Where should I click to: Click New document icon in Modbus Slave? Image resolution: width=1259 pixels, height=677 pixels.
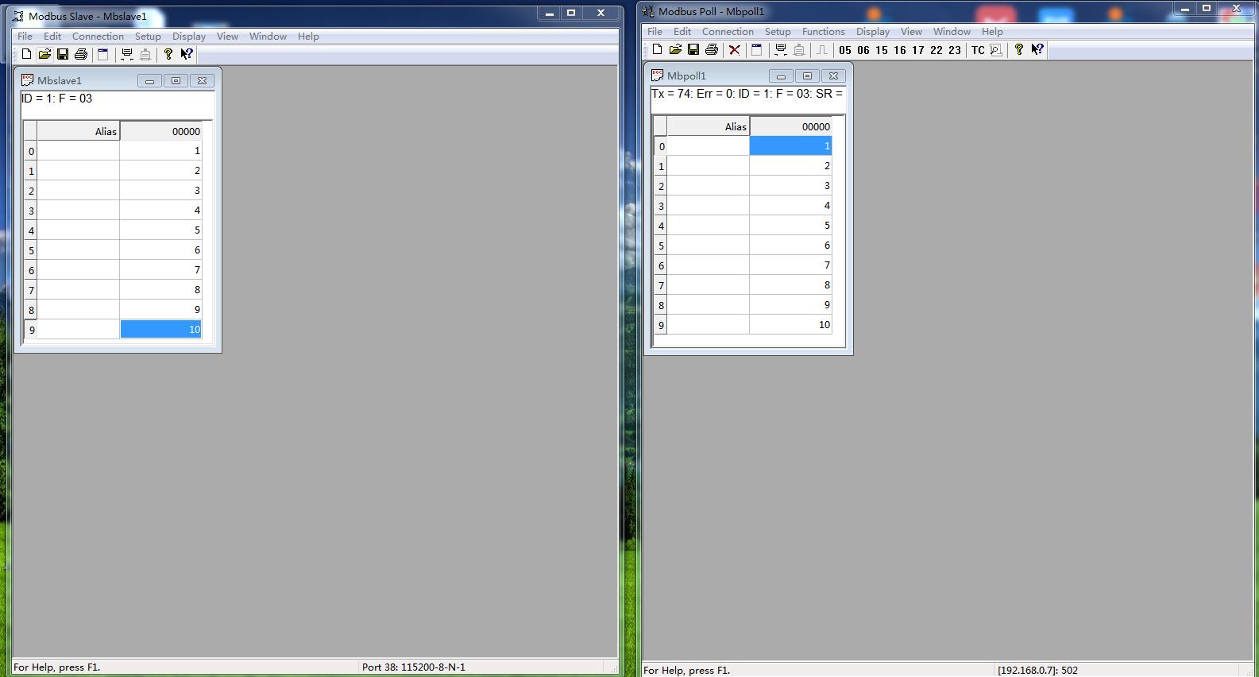(26, 55)
